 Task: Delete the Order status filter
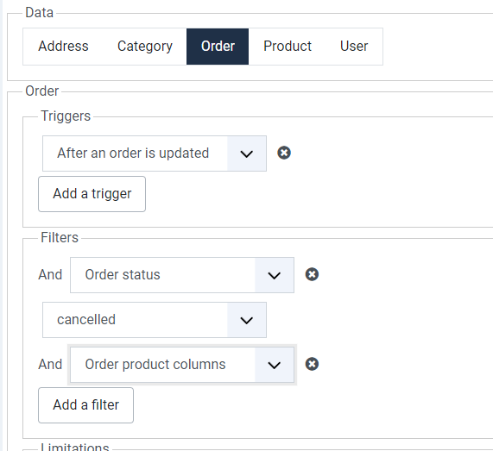[x=312, y=274]
